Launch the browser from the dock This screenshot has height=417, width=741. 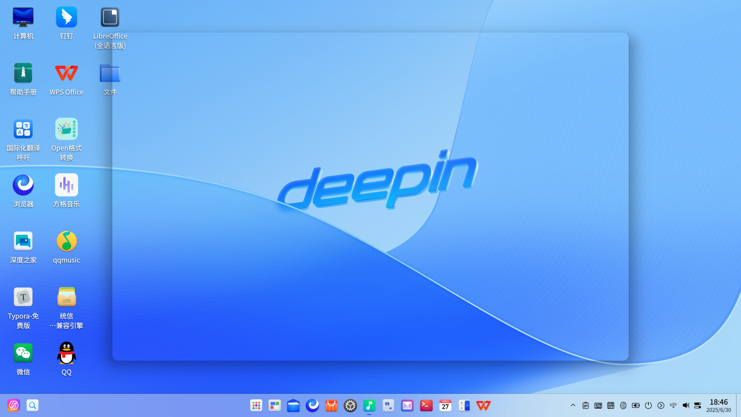(x=312, y=405)
